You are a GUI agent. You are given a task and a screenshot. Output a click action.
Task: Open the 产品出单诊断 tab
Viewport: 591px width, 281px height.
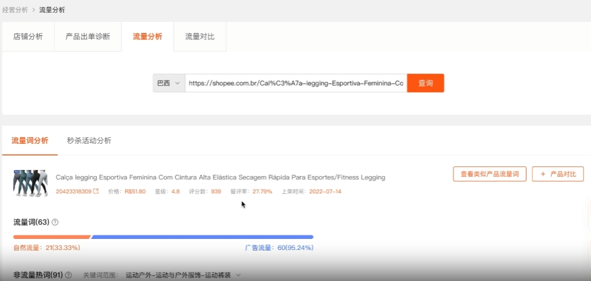(x=88, y=37)
